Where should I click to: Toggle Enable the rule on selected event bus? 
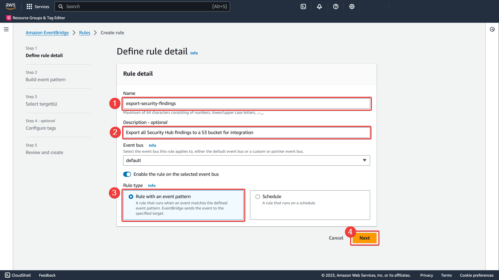[x=127, y=174]
